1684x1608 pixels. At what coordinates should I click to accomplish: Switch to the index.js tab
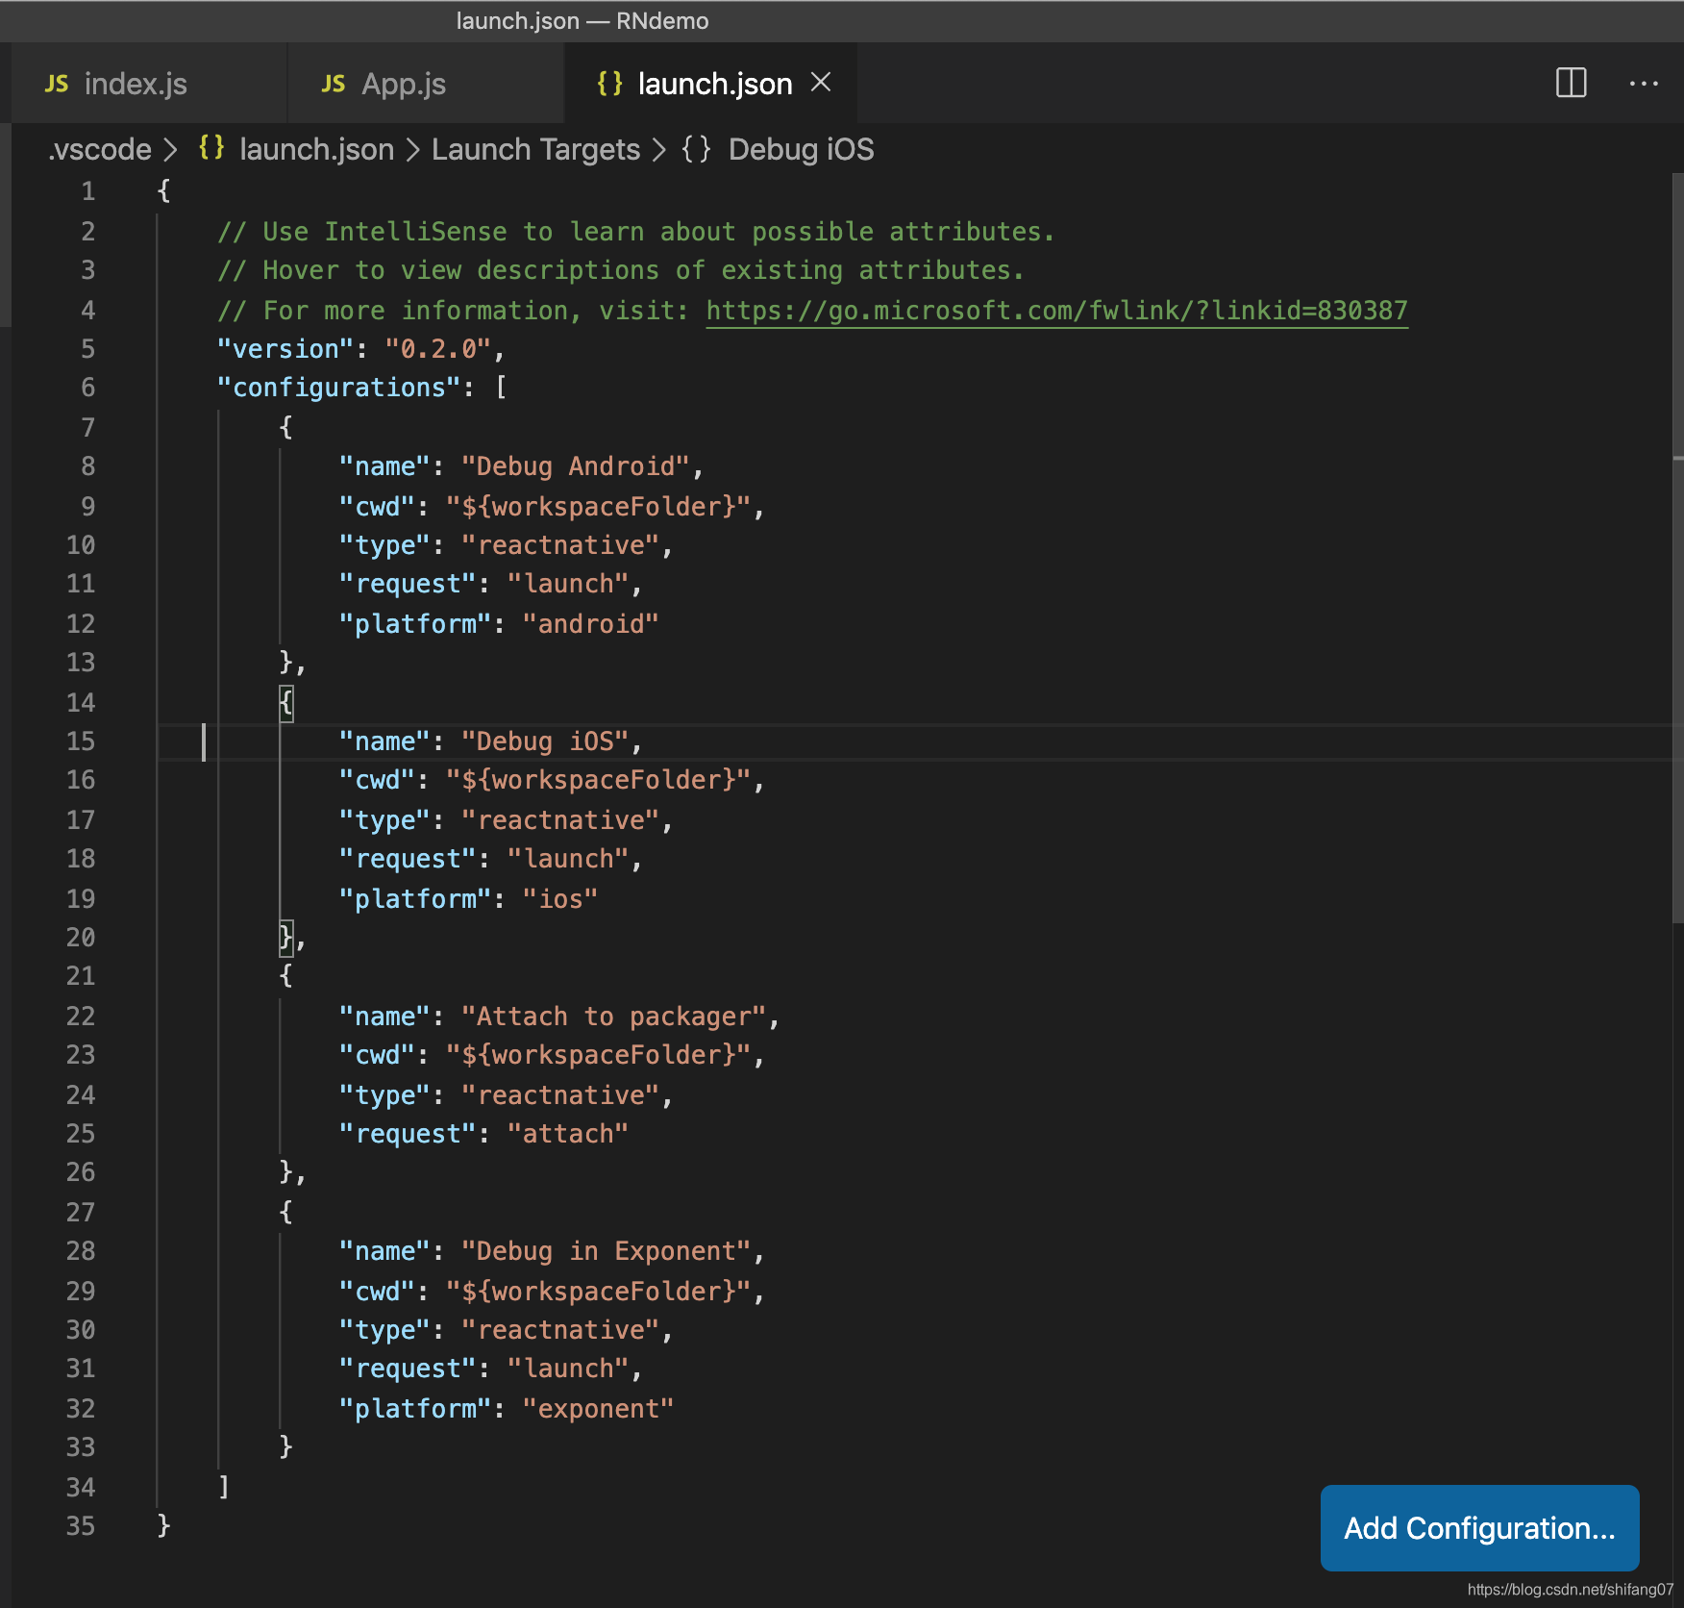[x=149, y=84]
